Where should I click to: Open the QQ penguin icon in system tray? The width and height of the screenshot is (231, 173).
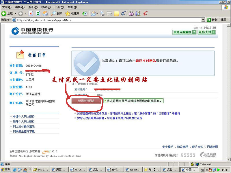210,170
